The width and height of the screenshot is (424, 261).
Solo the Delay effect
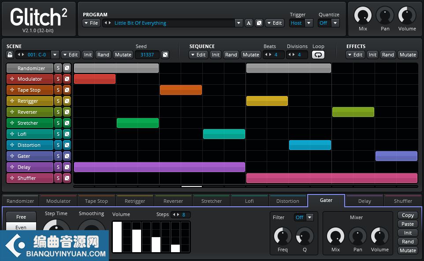(x=58, y=167)
